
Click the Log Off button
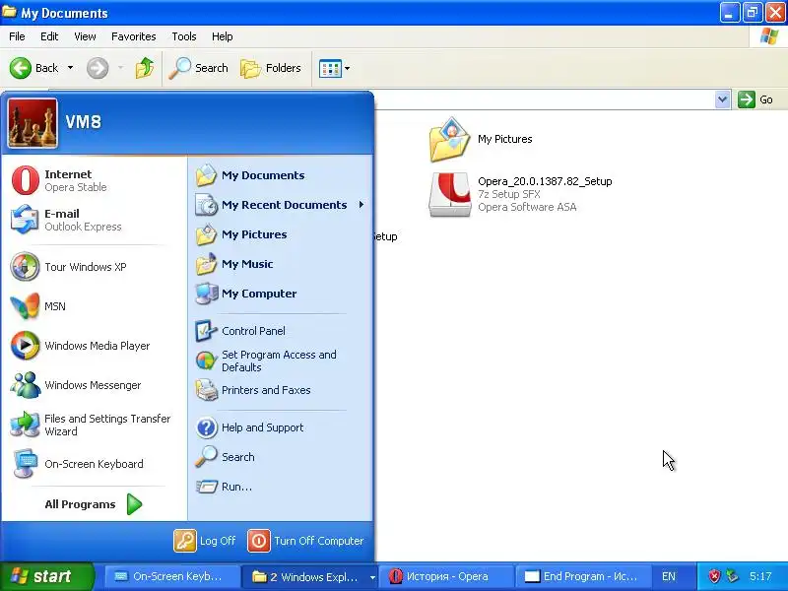pos(205,541)
